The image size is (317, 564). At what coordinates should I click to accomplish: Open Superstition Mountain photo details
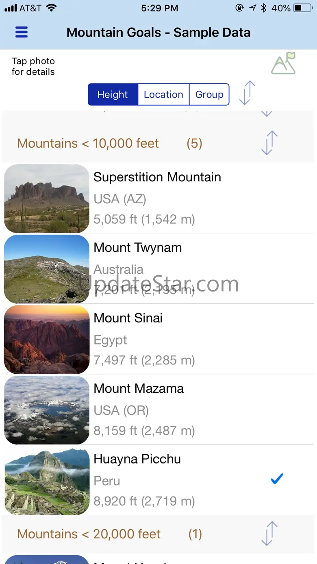[x=47, y=198]
